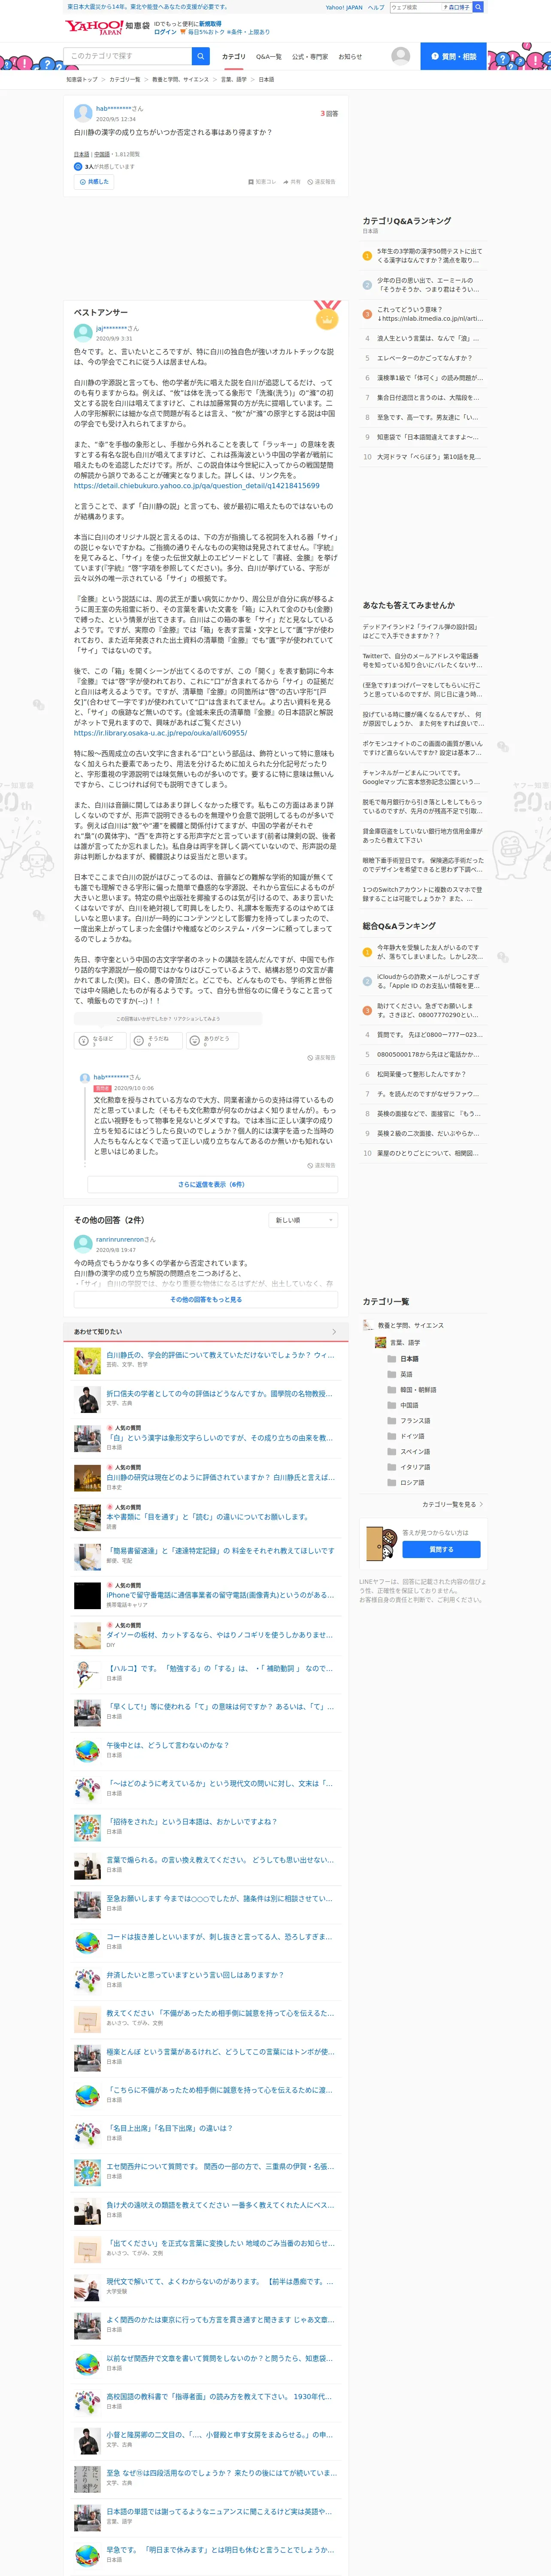
Task: Open best answerer jaj's avatar icon
Action: (x=83, y=333)
